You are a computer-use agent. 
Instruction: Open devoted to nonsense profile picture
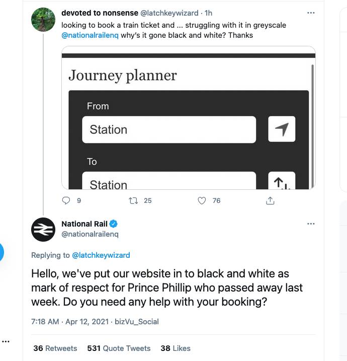tap(43, 20)
